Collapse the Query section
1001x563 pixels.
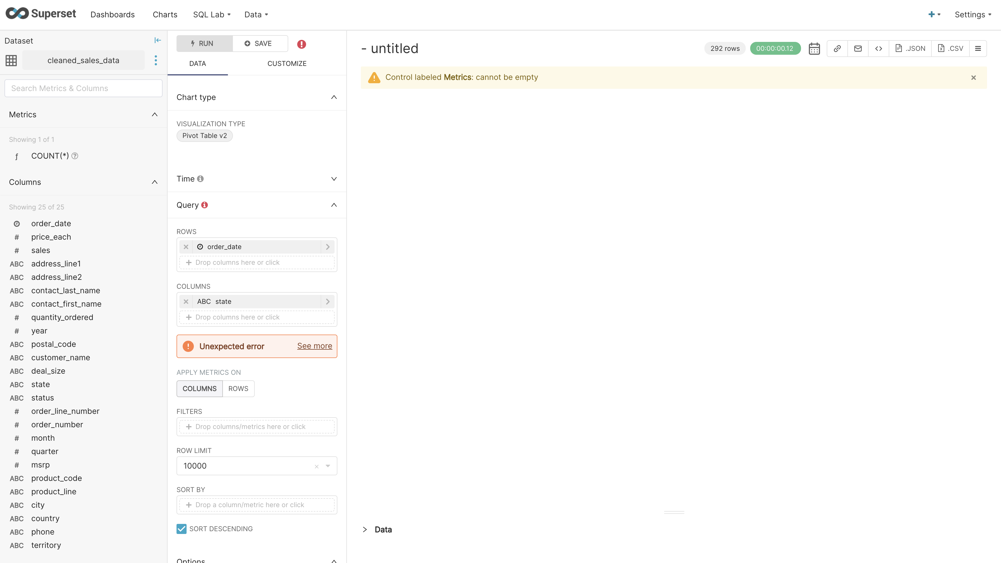pos(333,205)
